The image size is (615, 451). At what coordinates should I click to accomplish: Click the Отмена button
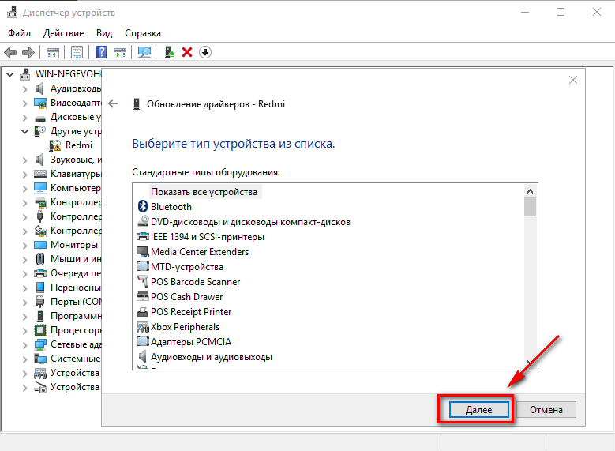coord(546,410)
